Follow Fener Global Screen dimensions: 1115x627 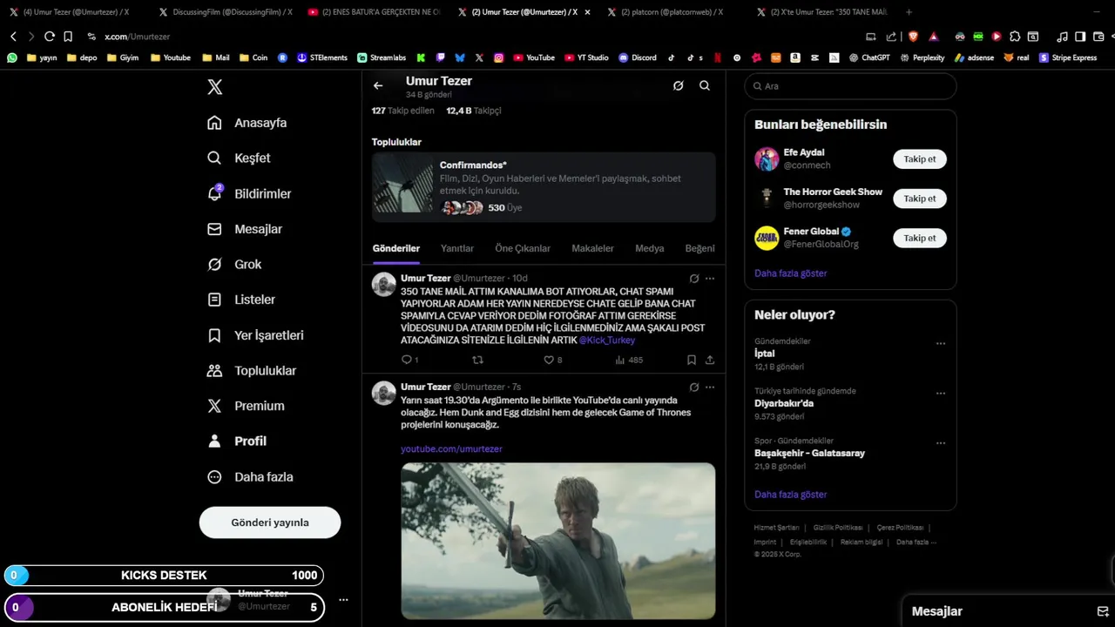point(919,238)
